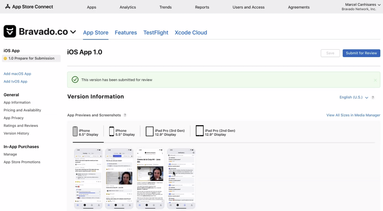
Task: Click the iOS App 1.0 heading
Action: (85, 52)
